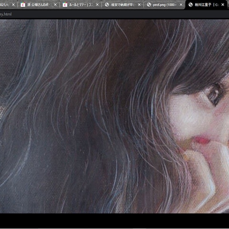Image resolution: width=229 pixels, height=229 pixels.
Task: Click the favicon on the ルールとマナー tab
Action: click(x=65, y=5)
